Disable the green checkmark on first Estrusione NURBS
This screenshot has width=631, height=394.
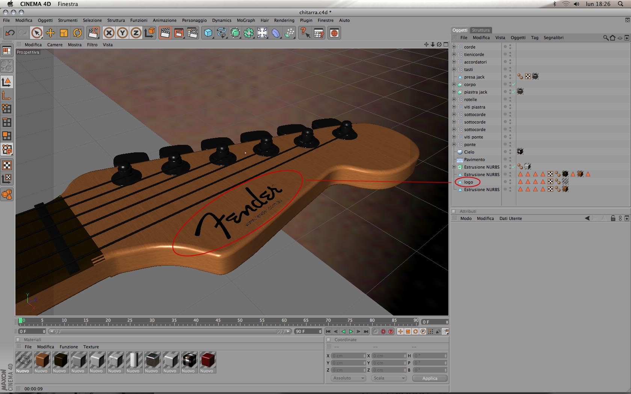click(x=513, y=167)
